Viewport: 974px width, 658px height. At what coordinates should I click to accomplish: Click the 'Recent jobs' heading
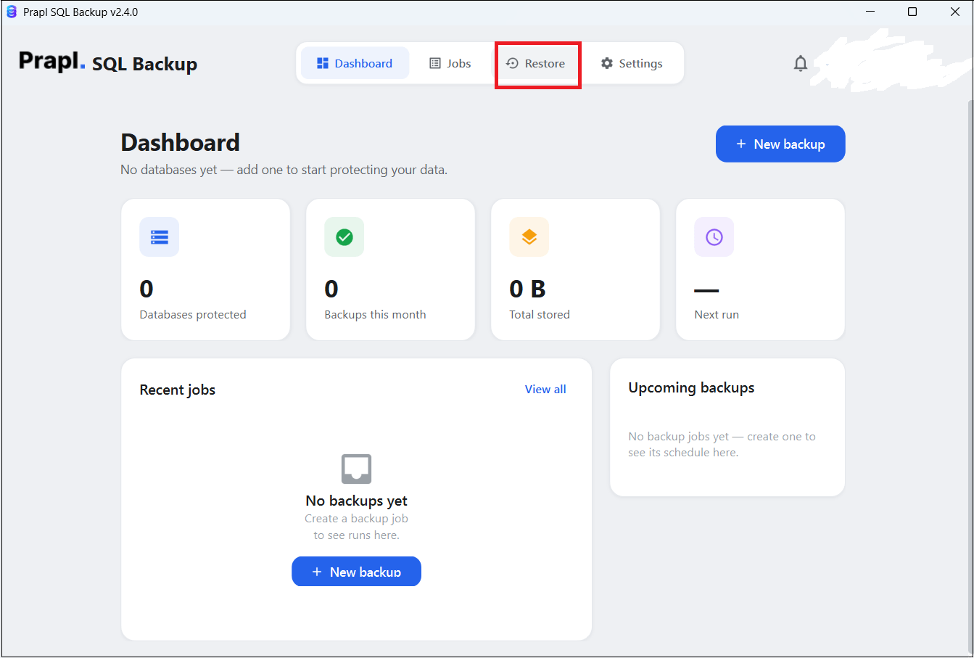pyautogui.click(x=178, y=390)
